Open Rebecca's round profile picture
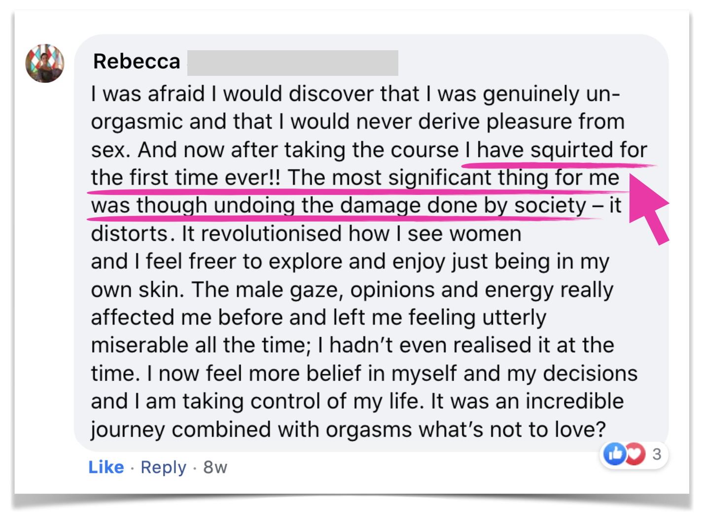 point(45,63)
